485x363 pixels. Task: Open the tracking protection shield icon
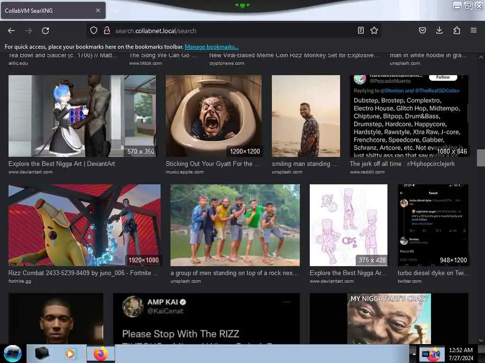point(94,31)
